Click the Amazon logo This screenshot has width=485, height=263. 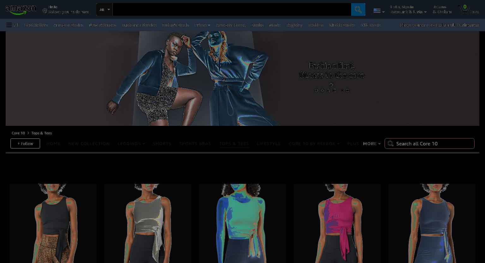pos(21,10)
